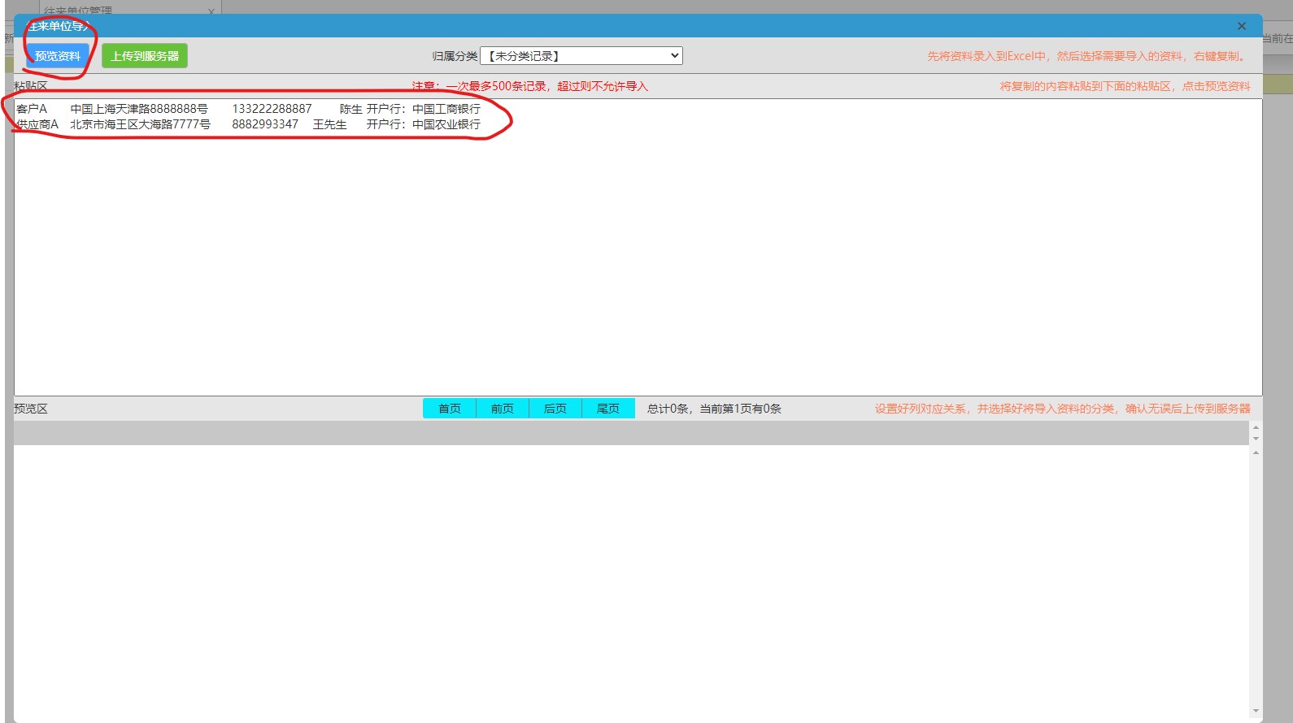
Task: Click address 中国上海天津路8888888号
Action: click(139, 109)
